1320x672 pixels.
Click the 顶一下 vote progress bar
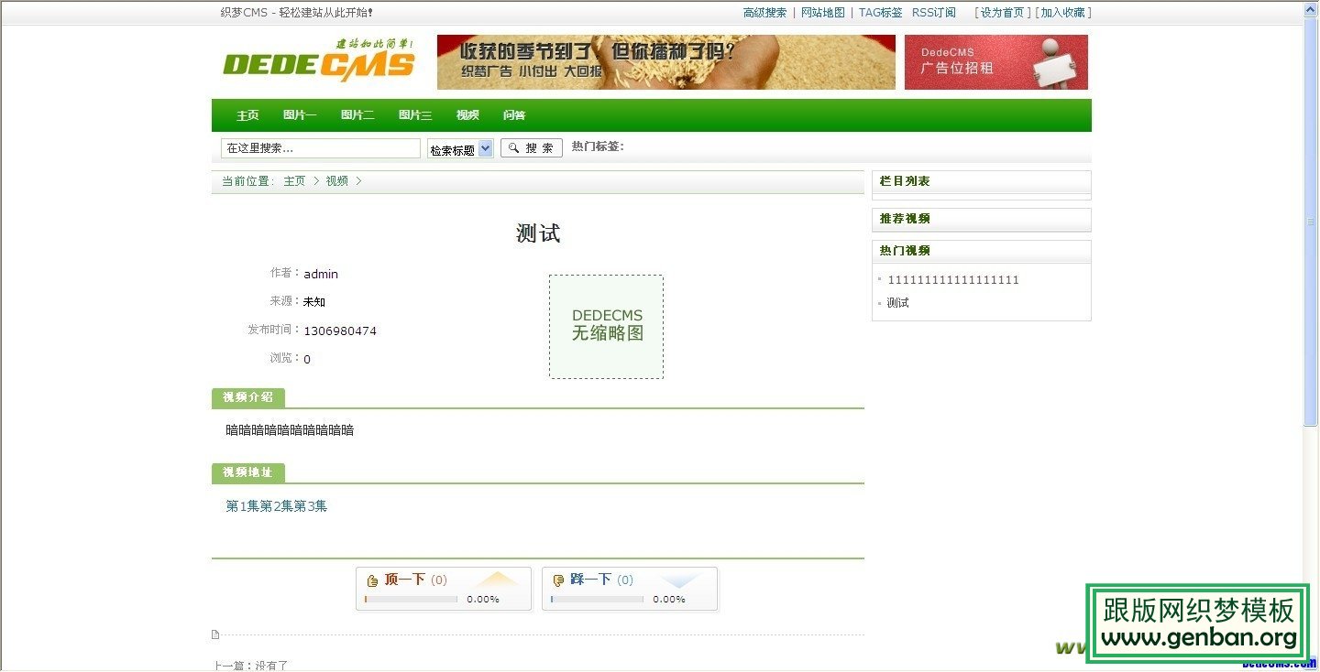412,600
